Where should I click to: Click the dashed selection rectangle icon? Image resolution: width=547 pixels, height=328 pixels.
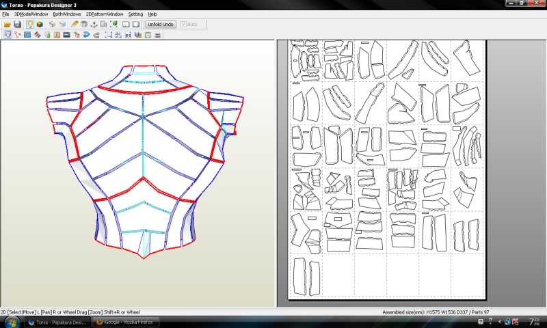[x=109, y=35]
